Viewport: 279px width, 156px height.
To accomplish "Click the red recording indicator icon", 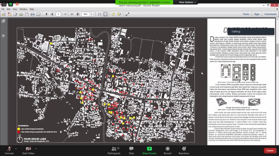I will pos(17,4).
